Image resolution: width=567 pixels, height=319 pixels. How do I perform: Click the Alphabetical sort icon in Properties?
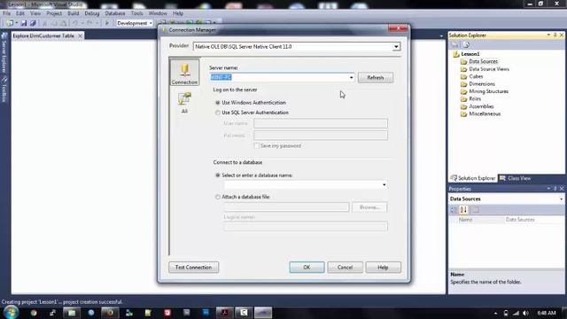pyautogui.click(x=463, y=210)
